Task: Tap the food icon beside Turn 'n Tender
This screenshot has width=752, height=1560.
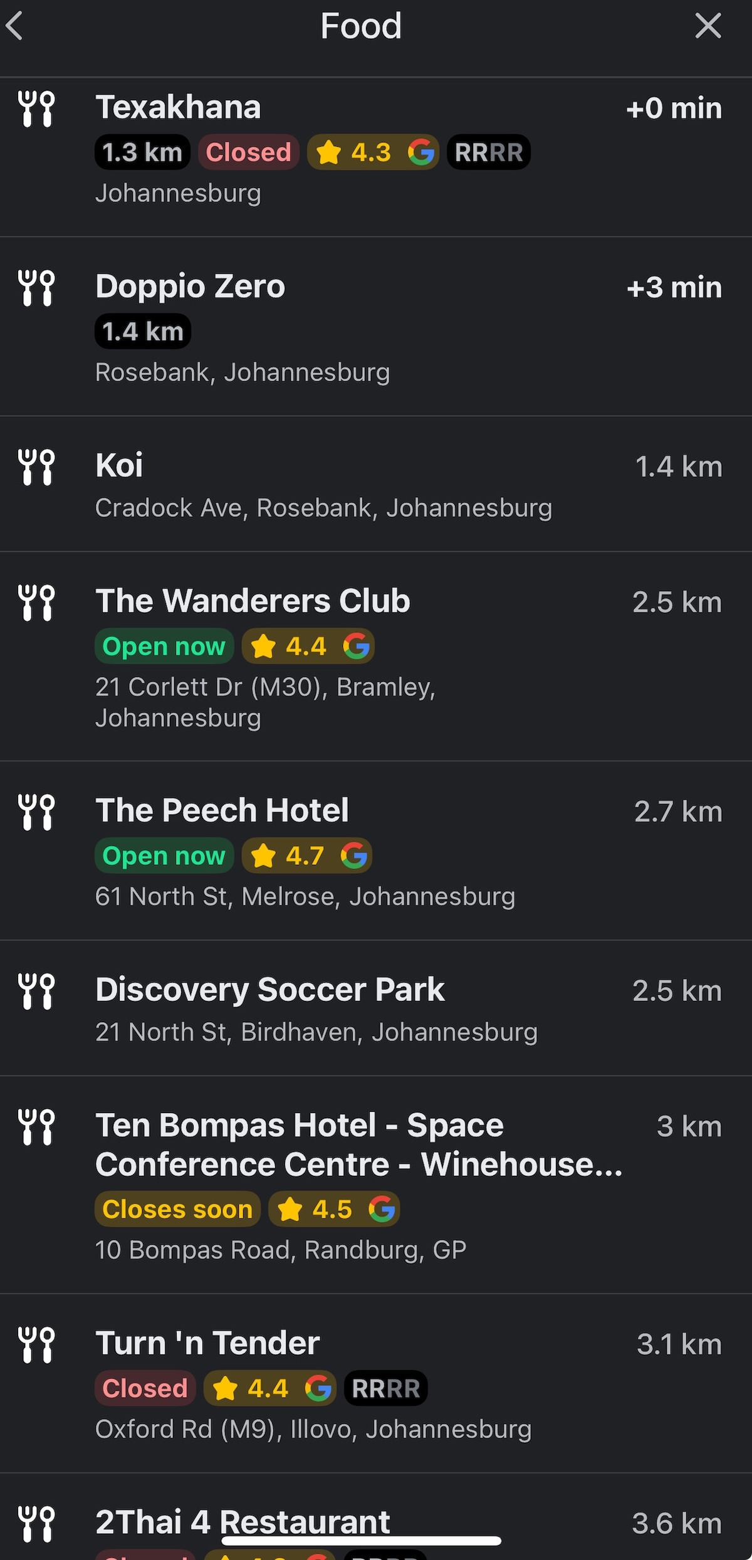Action: (36, 1344)
